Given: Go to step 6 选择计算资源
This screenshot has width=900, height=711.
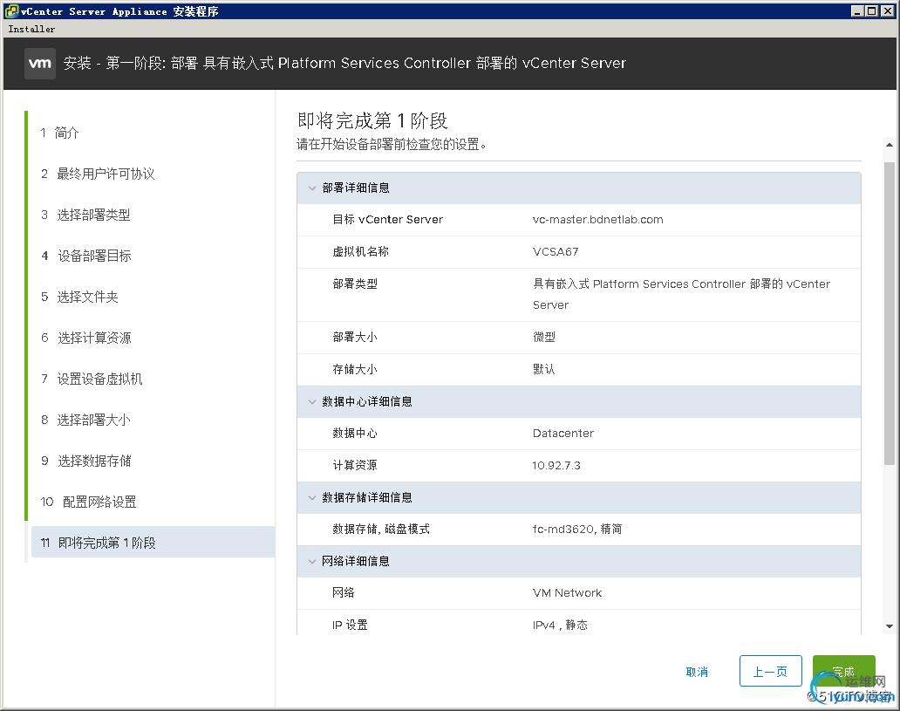Looking at the screenshot, I should [x=86, y=338].
